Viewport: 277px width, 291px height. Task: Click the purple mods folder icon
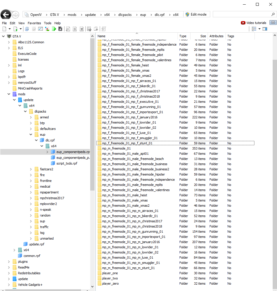(x=14, y=94)
